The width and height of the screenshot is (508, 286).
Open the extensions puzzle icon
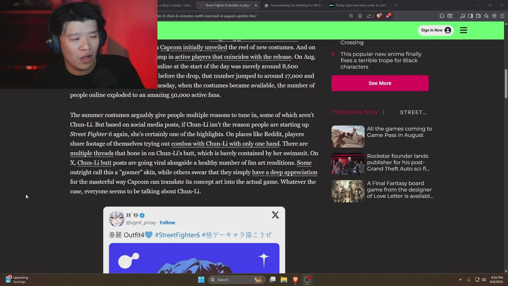pos(442,16)
